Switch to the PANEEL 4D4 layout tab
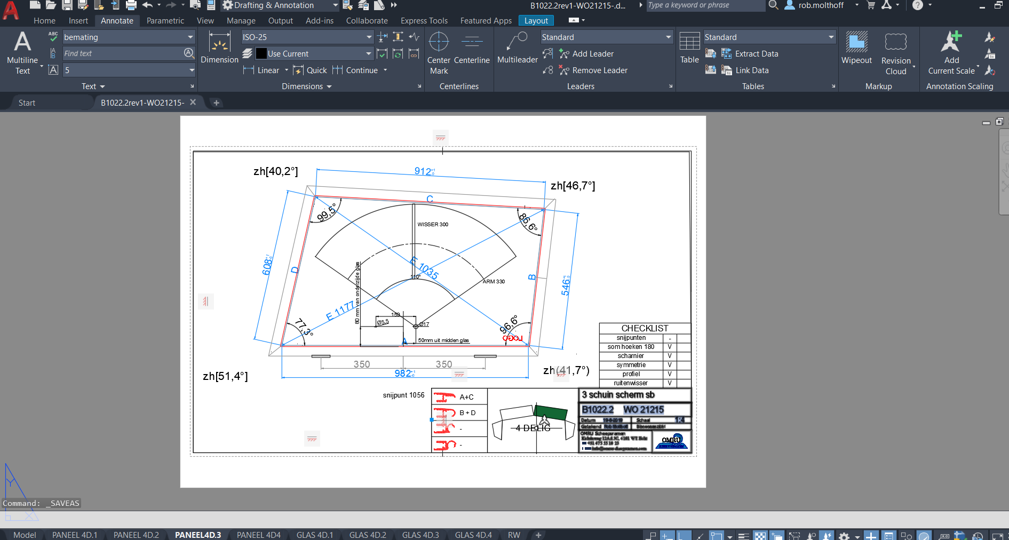This screenshot has width=1009, height=540. coord(258,535)
